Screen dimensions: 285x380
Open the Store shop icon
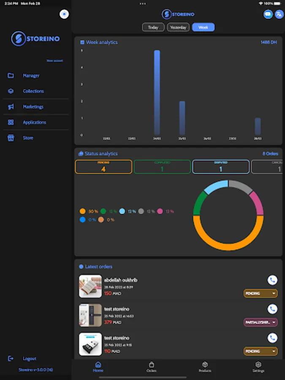coord(11,138)
